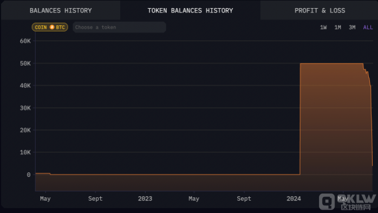Set time range to 3M
The width and height of the screenshot is (378, 213).
pos(352,28)
